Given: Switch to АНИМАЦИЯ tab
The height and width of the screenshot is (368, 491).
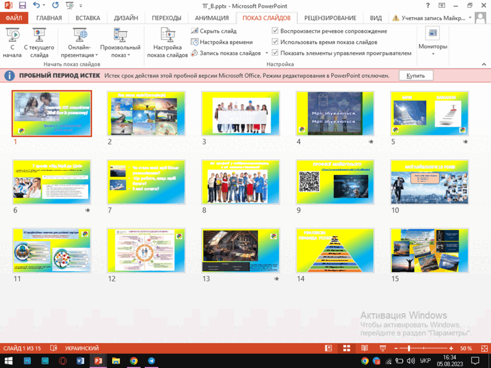Looking at the screenshot, I should pos(212,18).
